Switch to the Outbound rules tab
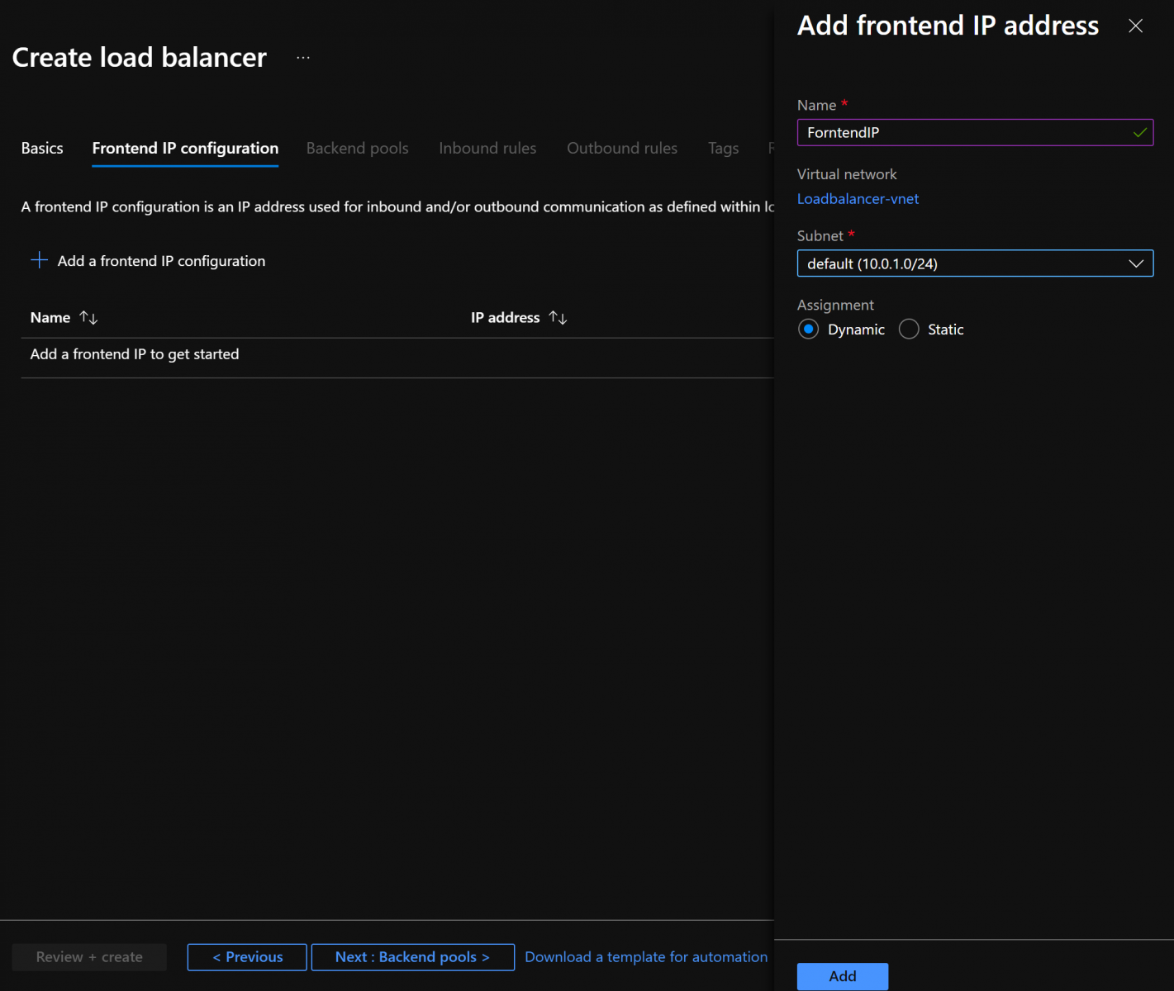 coord(621,149)
